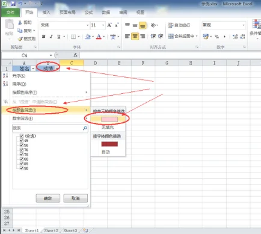
Task: Uncheck the 45 value checkbox
Action: coord(22,140)
